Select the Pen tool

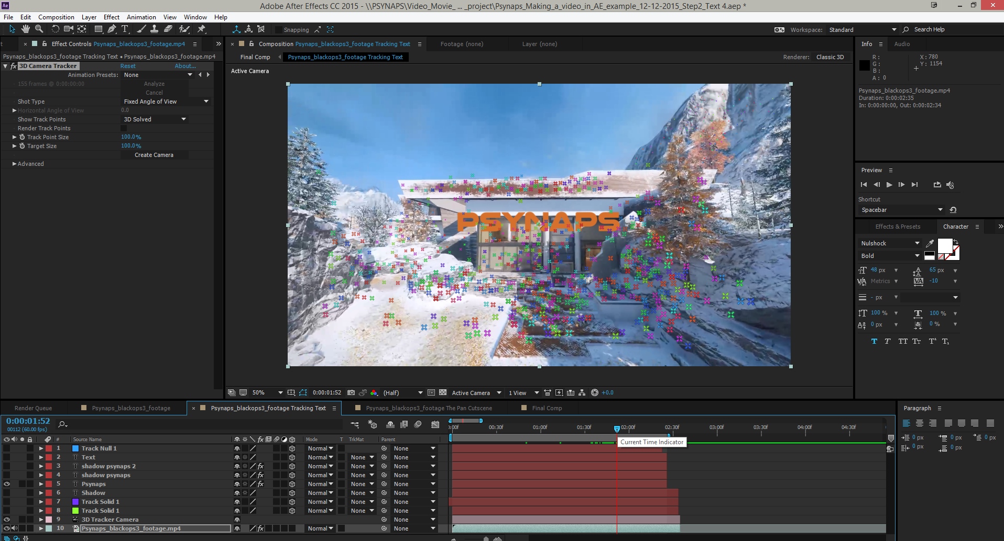[x=112, y=29]
